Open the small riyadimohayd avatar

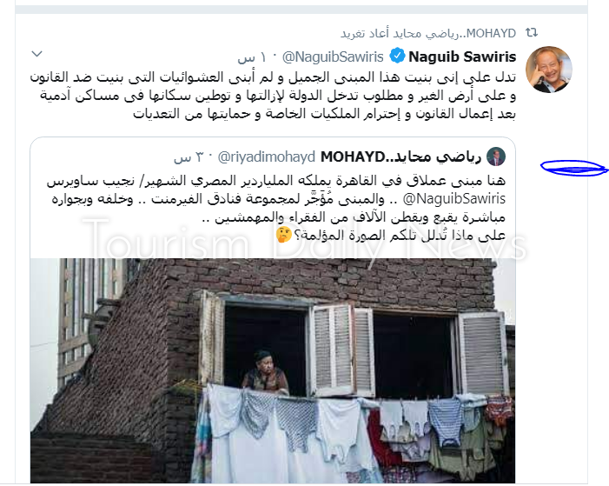click(x=496, y=156)
